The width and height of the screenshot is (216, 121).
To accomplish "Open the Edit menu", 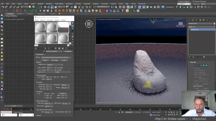I will [7, 4].
